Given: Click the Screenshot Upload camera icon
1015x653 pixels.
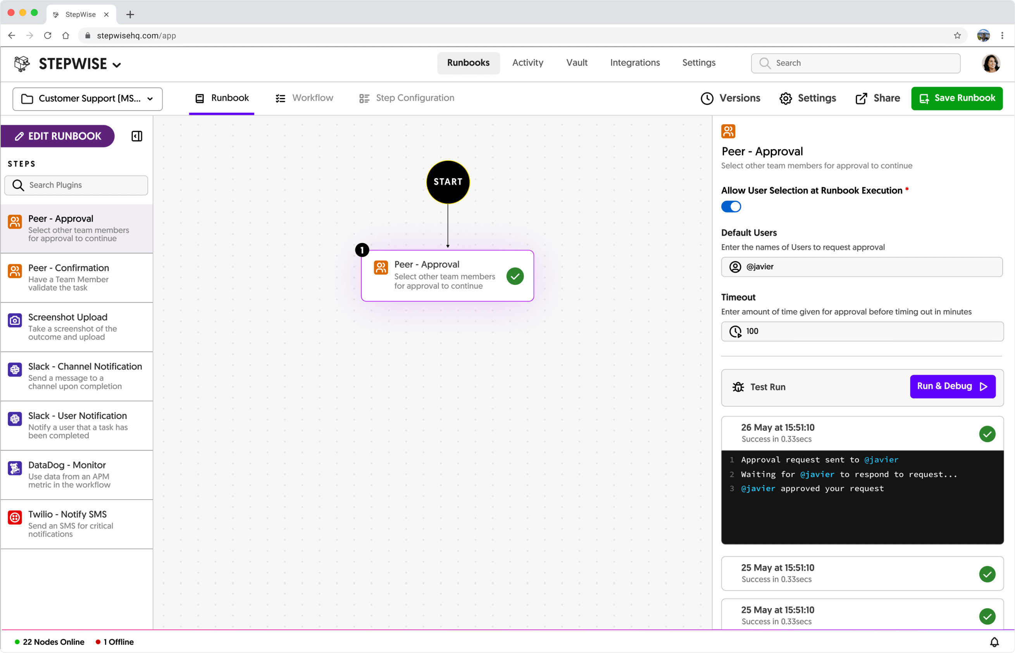Looking at the screenshot, I should pos(15,320).
